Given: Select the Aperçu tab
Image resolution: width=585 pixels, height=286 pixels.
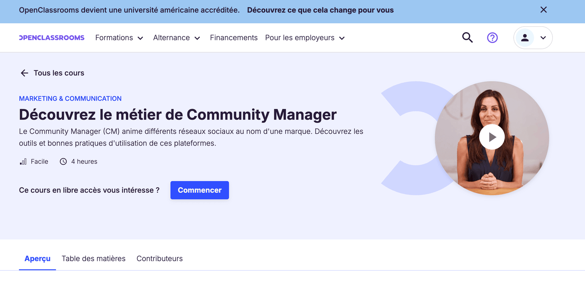Looking at the screenshot, I should coord(37,259).
